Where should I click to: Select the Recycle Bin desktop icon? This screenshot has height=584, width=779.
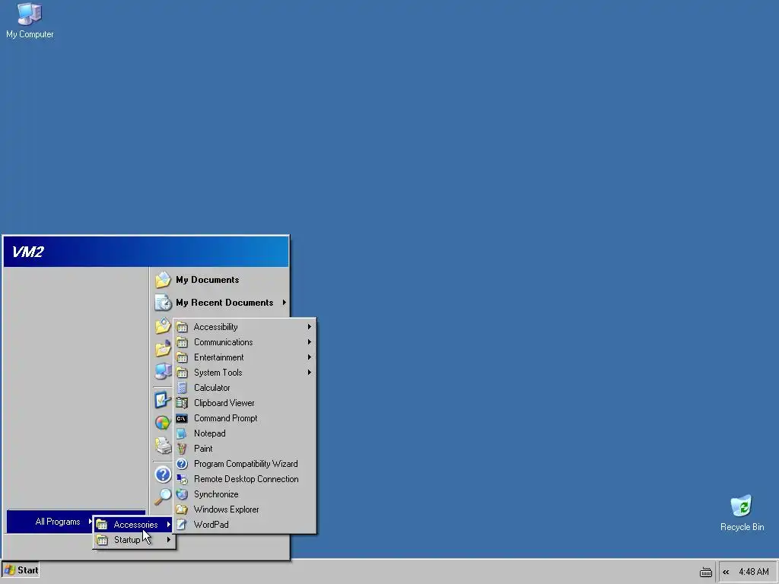742,513
